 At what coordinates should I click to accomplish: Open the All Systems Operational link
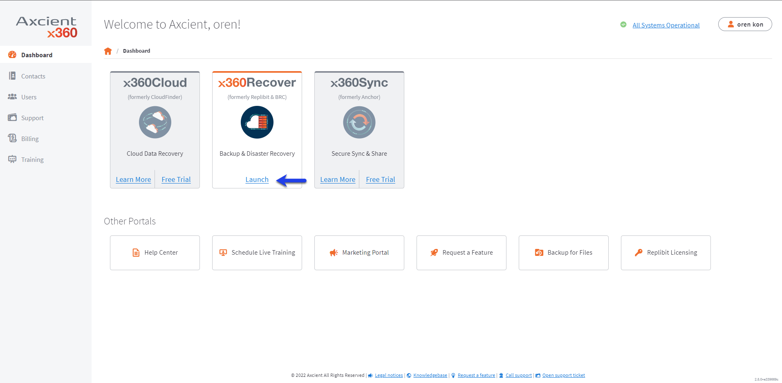(x=666, y=25)
